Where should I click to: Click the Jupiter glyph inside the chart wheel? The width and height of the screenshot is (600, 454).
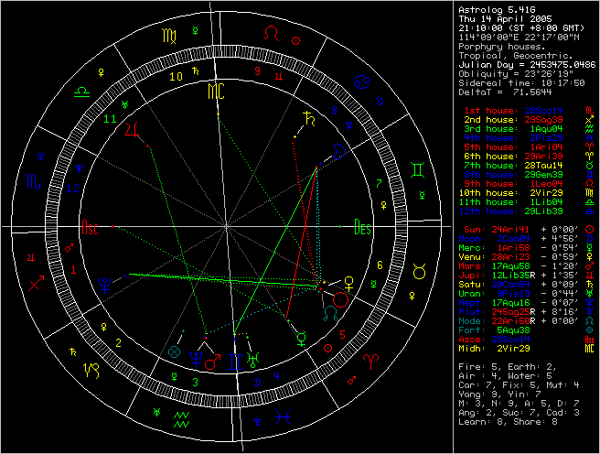click(x=134, y=130)
